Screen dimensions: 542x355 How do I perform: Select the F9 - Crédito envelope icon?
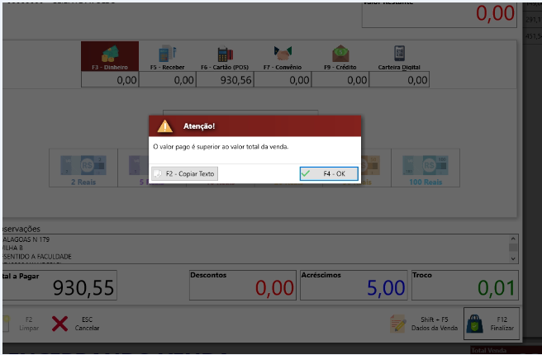pos(340,54)
